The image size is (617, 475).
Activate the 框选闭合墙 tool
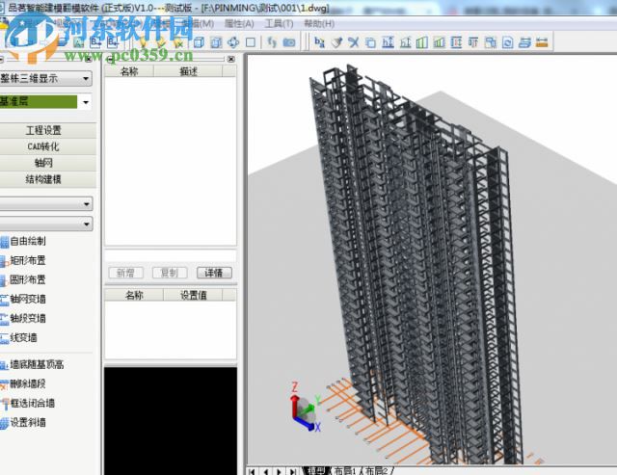(31, 403)
